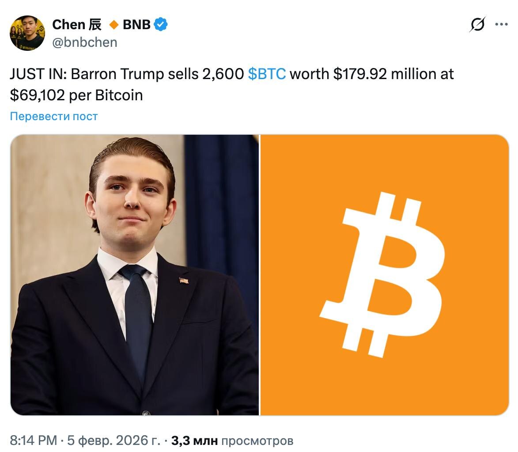Open Chen's round profile avatar
518x452 pixels.
tap(27, 33)
